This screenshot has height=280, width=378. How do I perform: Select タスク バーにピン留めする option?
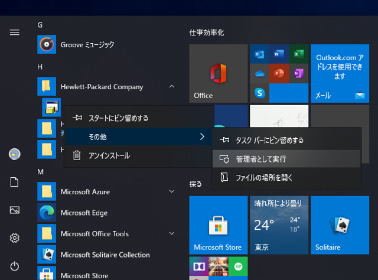coord(286,140)
